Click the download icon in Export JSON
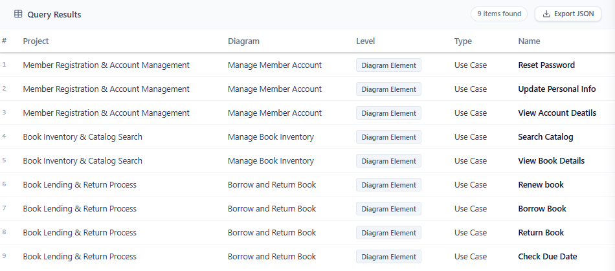Image resolution: width=615 pixels, height=271 pixels. coord(546,14)
